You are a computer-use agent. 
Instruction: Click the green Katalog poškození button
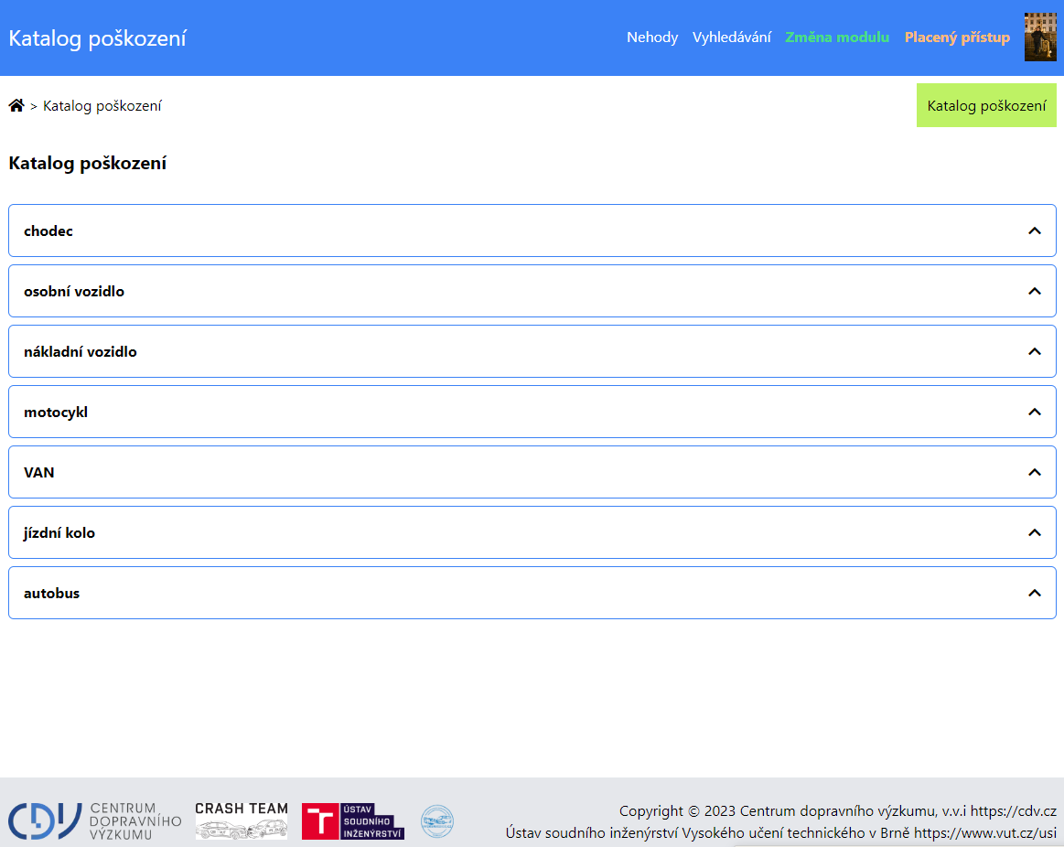click(986, 105)
